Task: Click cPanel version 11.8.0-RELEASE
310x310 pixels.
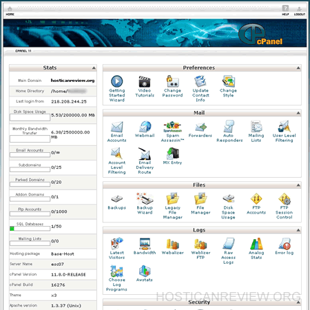Action: 68,275
